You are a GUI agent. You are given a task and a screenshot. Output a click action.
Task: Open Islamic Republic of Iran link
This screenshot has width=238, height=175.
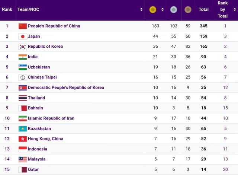click(51, 118)
